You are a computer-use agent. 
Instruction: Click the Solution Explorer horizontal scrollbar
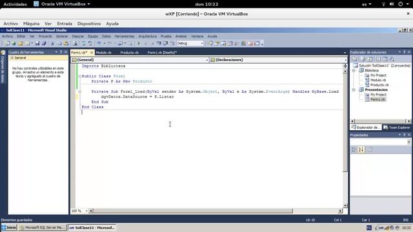(380, 121)
